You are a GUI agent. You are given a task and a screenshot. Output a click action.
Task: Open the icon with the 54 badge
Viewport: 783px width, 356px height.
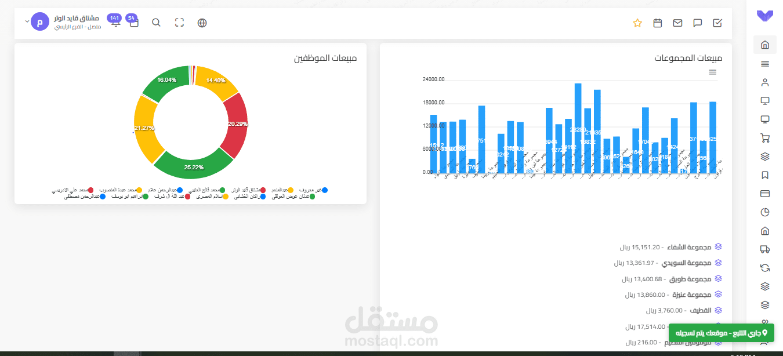point(133,21)
